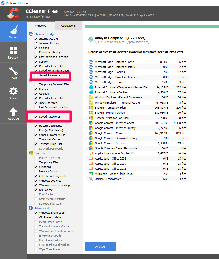219x259 pixels.
Task: Click Edge icon beside Microsoft Edge - Session row
Action: 91,82
